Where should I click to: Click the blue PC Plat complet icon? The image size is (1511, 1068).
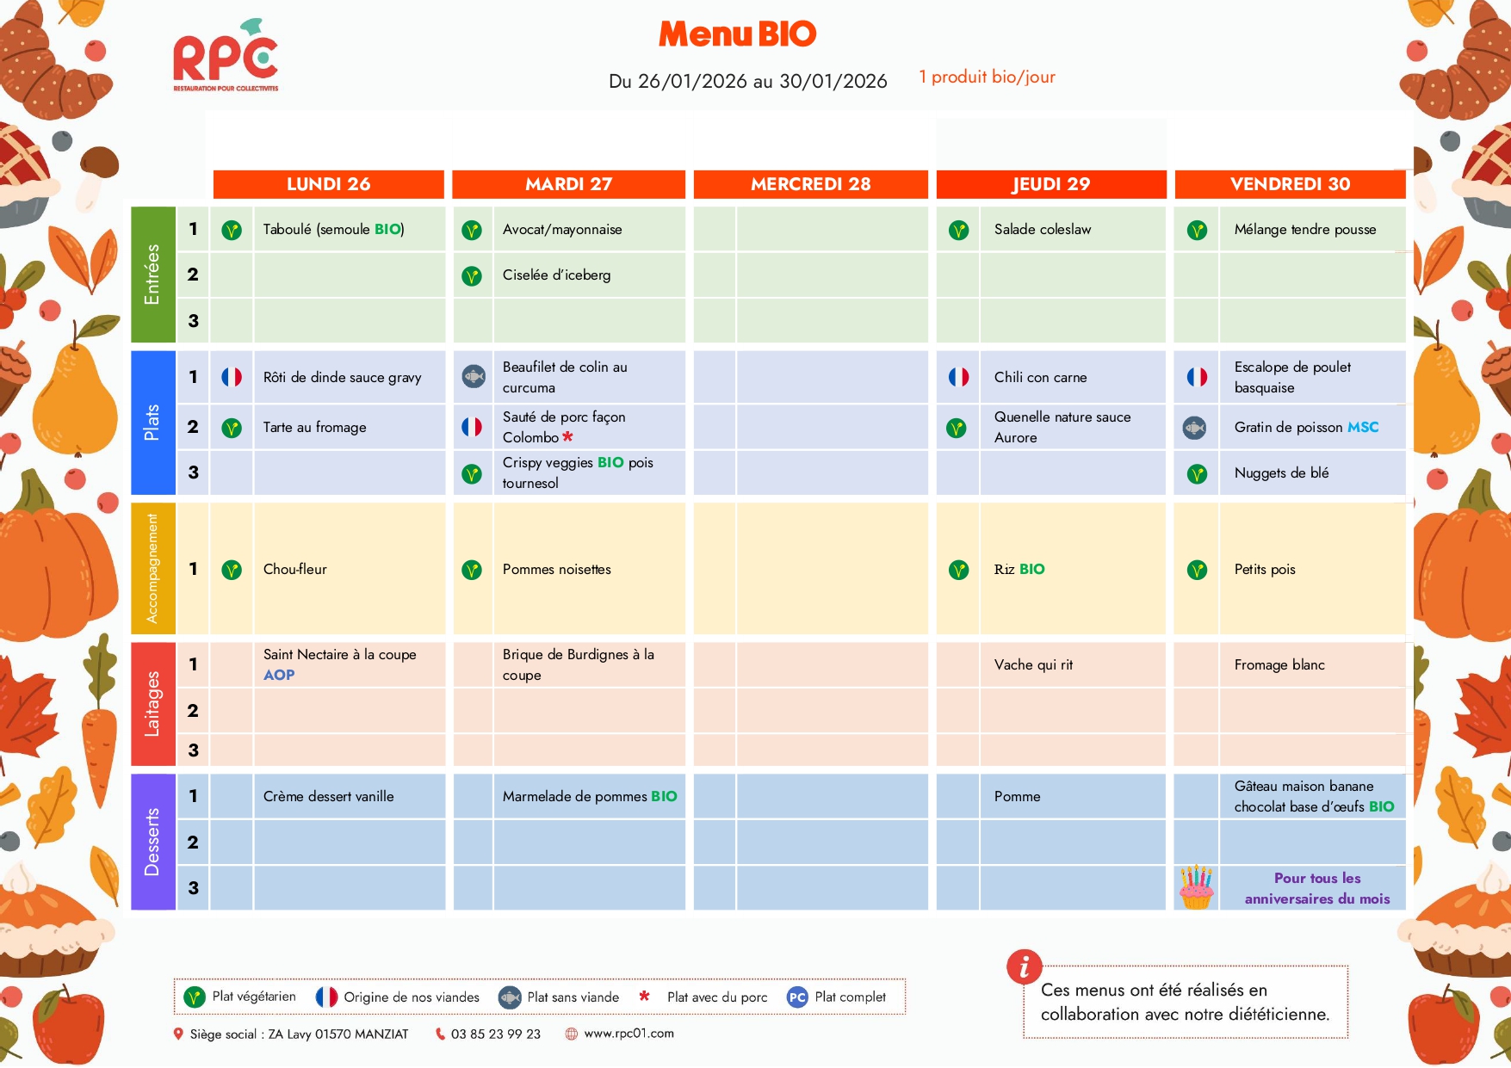click(x=797, y=997)
